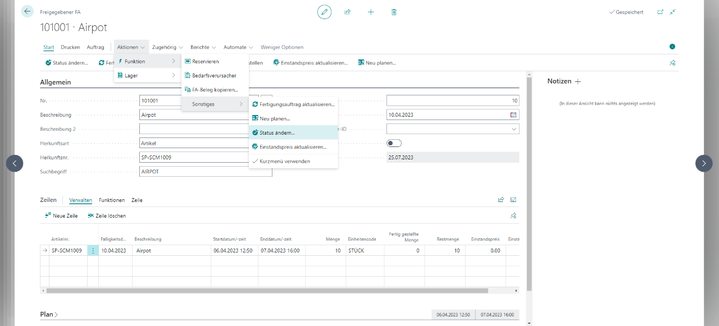This screenshot has height=326, width=719.
Task: Go back using the arrow button
Action: coord(27,11)
